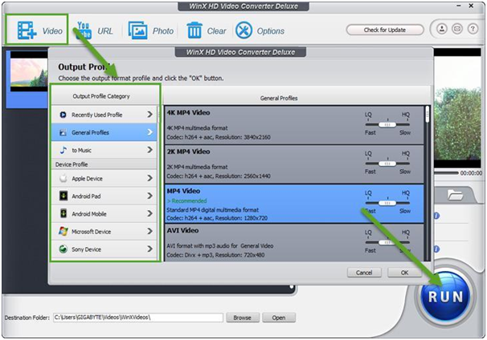487x340 pixels.
Task: Click the Photo slideshow icon
Action: pyautogui.click(x=138, y=30)
